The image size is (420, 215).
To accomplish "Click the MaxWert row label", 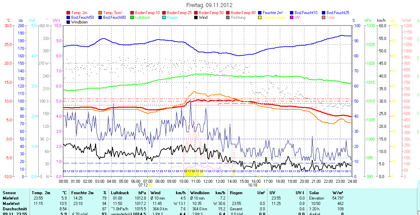I will (x=11, y=204).
